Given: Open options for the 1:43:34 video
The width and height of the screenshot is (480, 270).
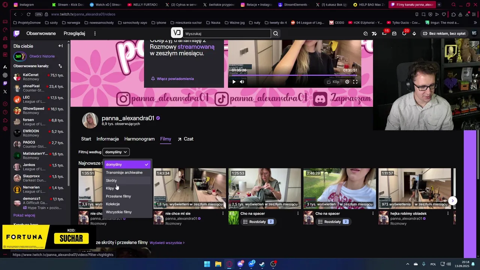Looking at the screenshot, I should coord(223,213).
